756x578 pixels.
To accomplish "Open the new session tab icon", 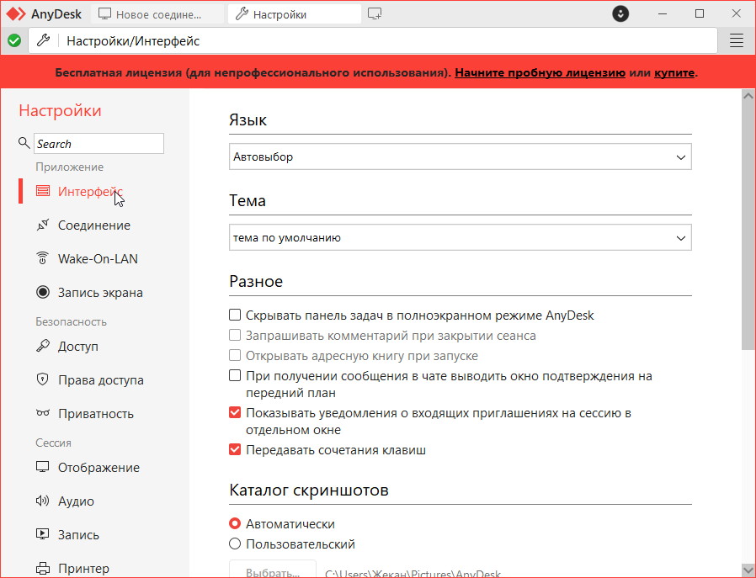I will pyautogui.click(x=375, y=14).
